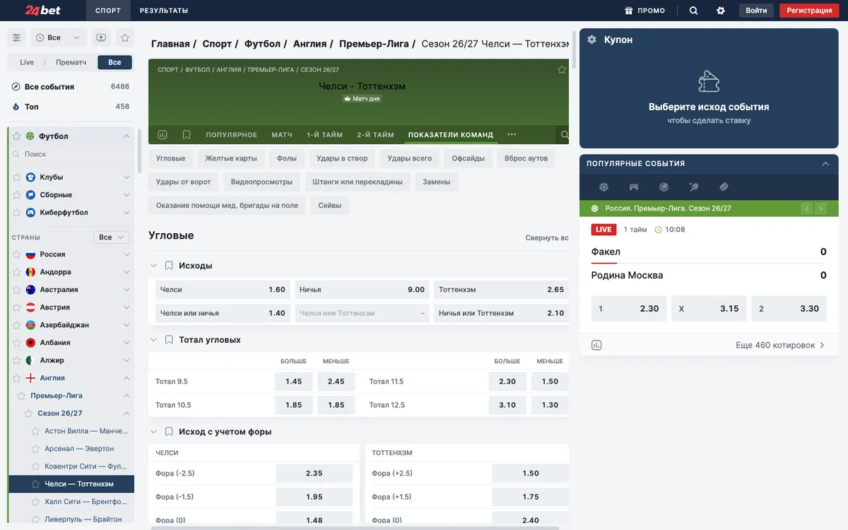Screen dimensions: 848x530
Task: Open the sidebar filter settings icon
Action: coord(17,37)
